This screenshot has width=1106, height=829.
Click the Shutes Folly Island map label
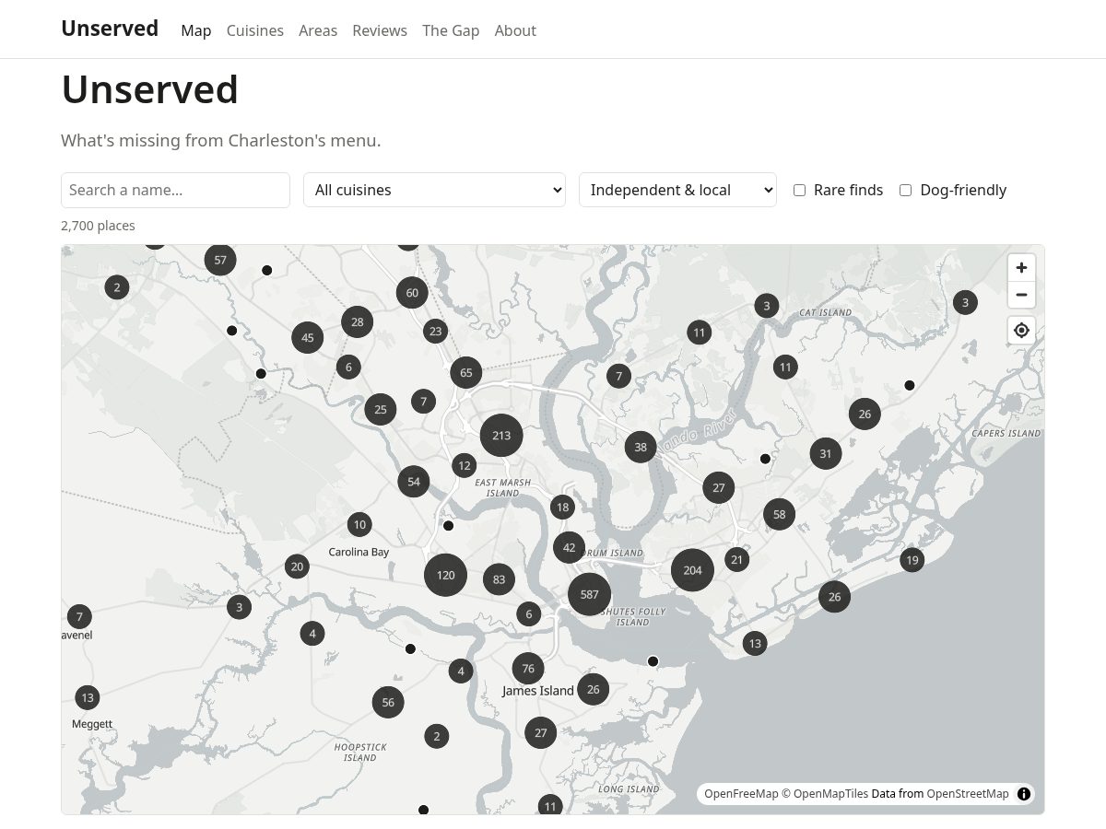(633, 616)
